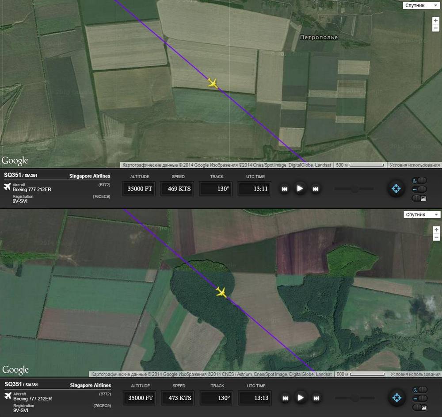442x417 pixels.
Task: Play the flight playback in the 13:11 panel
Action: tap(300, 188)
